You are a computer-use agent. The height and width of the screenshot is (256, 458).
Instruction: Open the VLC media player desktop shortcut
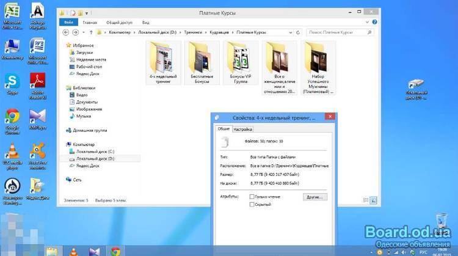click(11, 151)
